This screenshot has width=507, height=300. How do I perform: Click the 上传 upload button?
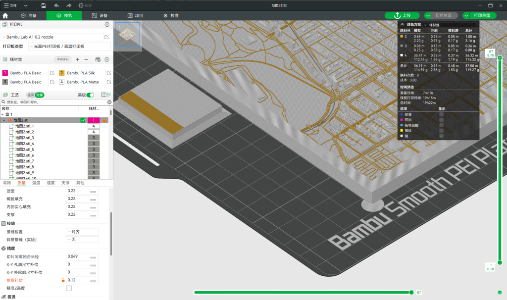pyautogui.click(x=402, y=15)
